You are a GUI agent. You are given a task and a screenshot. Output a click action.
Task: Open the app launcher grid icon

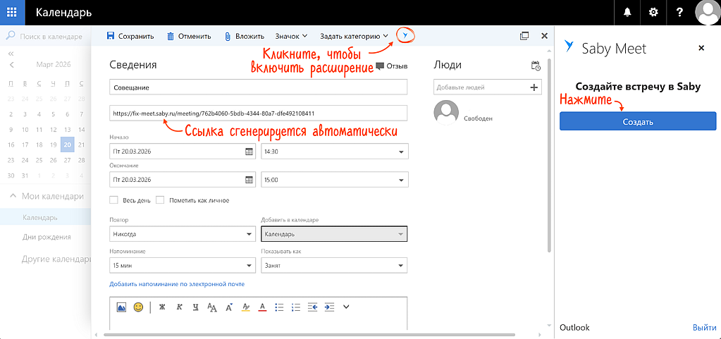click(12, 12)
